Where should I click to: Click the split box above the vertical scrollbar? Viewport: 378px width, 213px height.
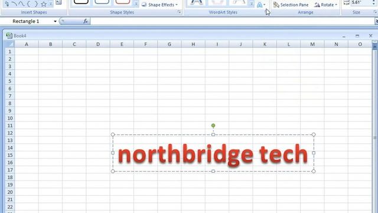click(375, 42)
